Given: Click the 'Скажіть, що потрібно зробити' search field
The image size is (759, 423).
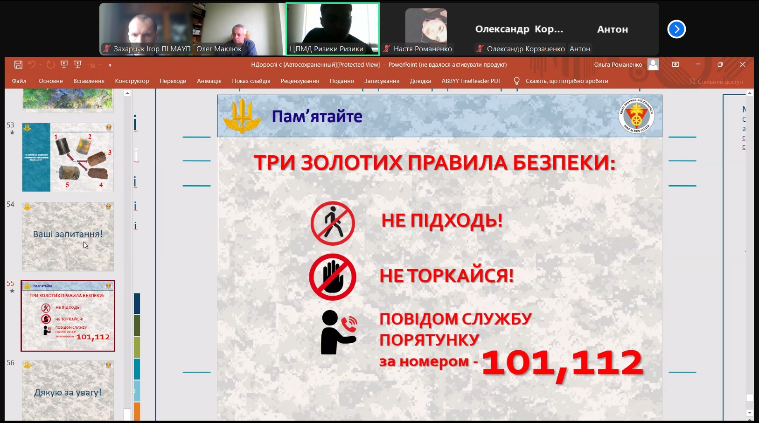Looking at the screenshot, I should (566, 81).
